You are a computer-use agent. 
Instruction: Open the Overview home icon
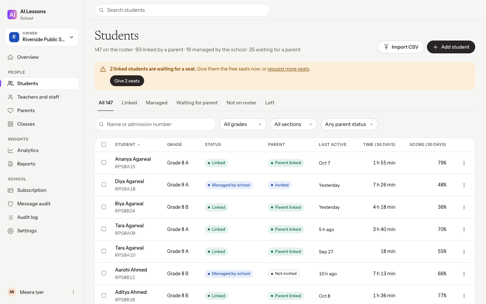tap(10, 57)
